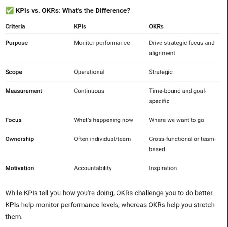The image size is (228, 227).
Task: Select the Accountability cell
Action: pyautogui.click(x=93, y=168)
